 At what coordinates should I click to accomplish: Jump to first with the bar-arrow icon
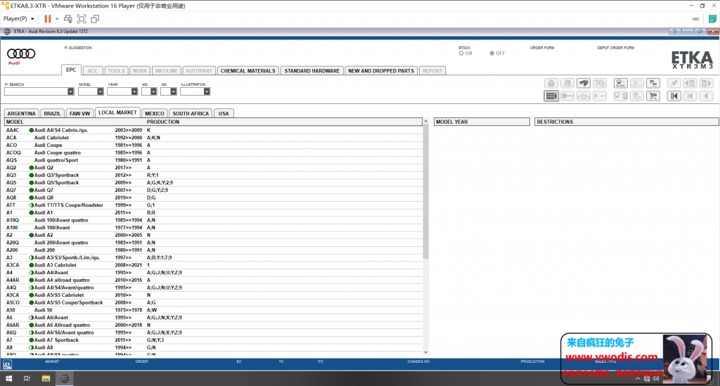point(674,96)
